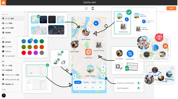
Task: Locate me with the map arrow button
Action: [103, 76]
